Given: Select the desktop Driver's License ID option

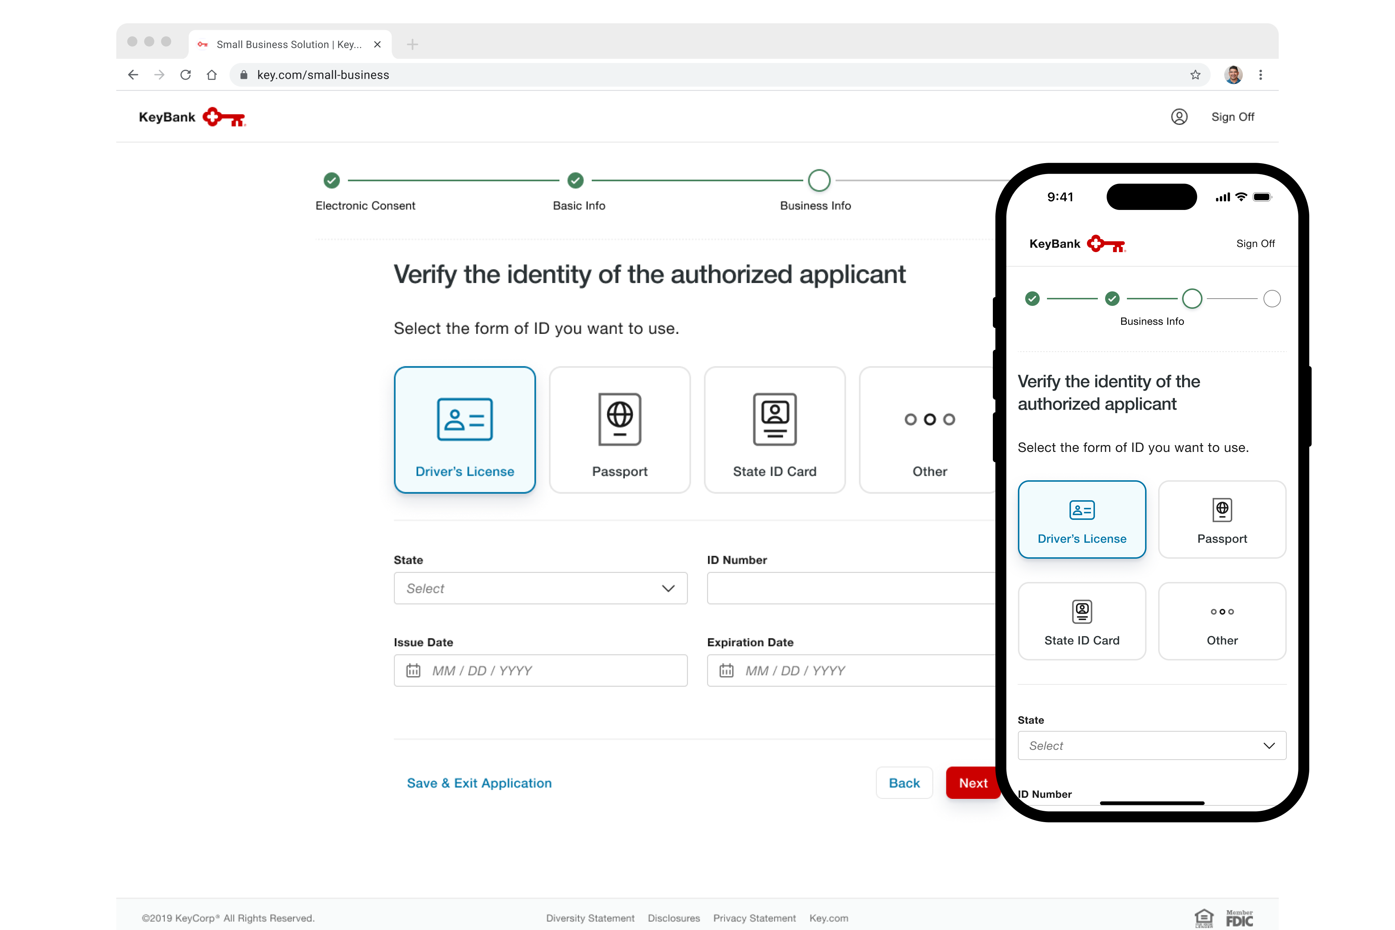Looking at the screenshot, I should pos(464,430).
